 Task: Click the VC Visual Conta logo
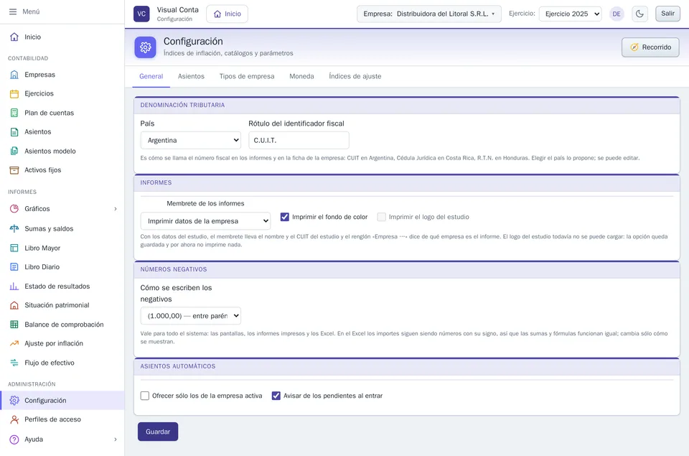click(141, 14)
